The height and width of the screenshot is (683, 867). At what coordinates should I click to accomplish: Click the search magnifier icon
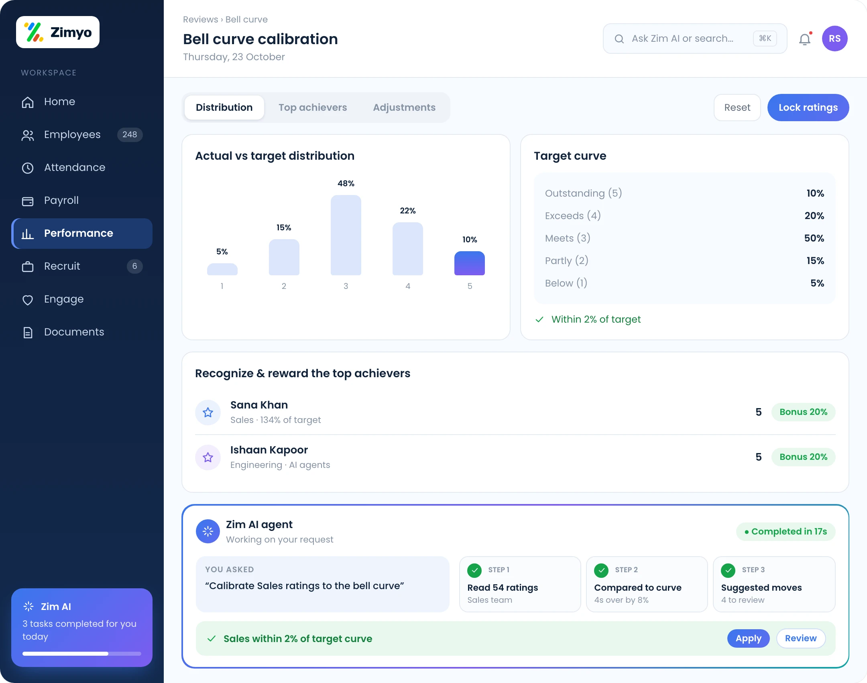point(619,39)
